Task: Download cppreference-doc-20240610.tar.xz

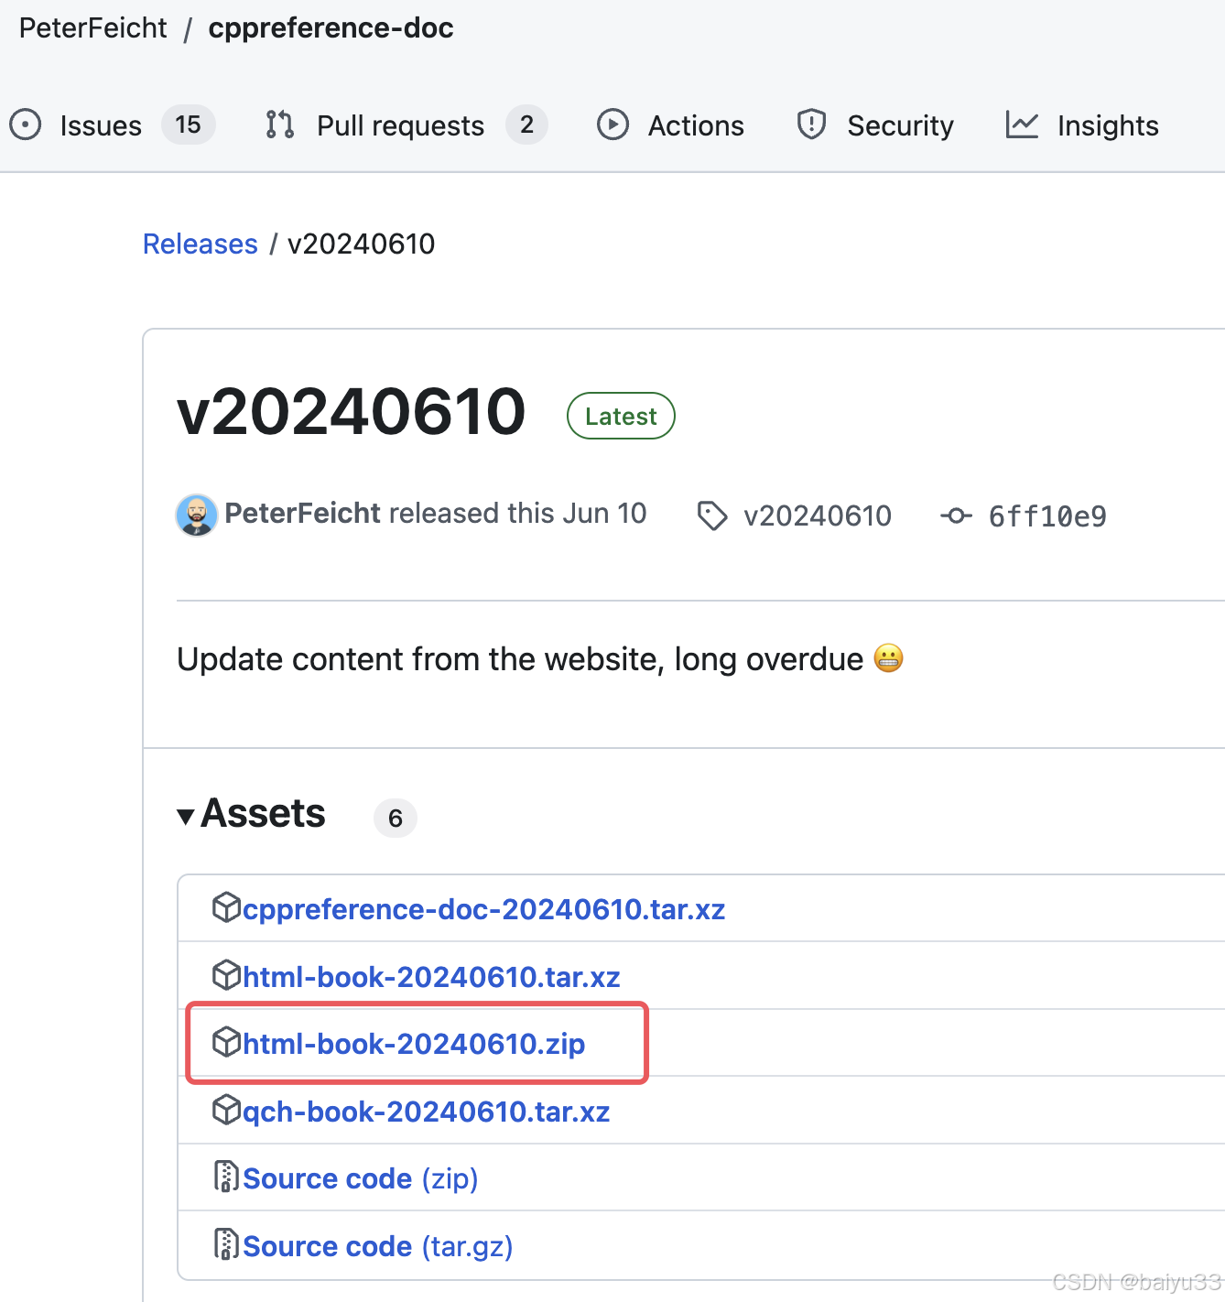Action: (x=483, y=909)
